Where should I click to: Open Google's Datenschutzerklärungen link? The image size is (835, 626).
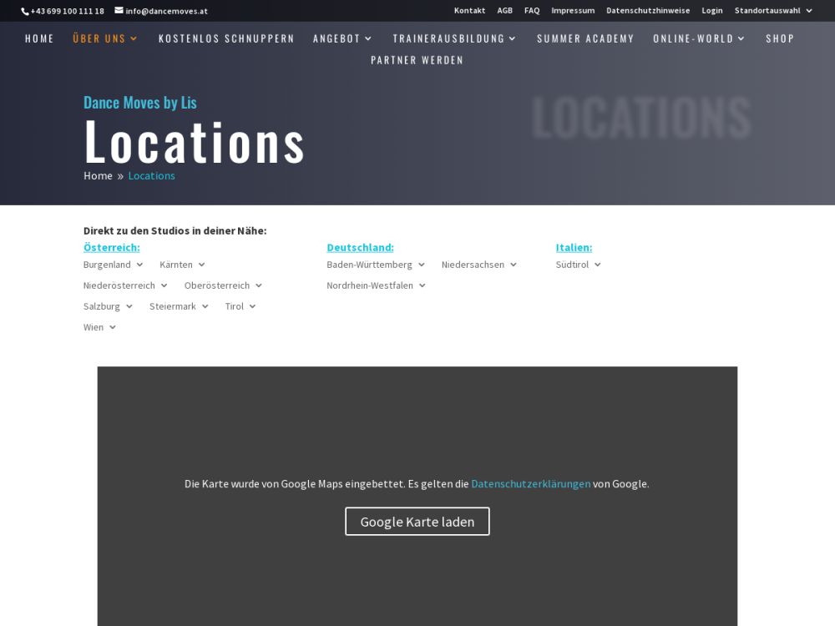tap(531, 484)
